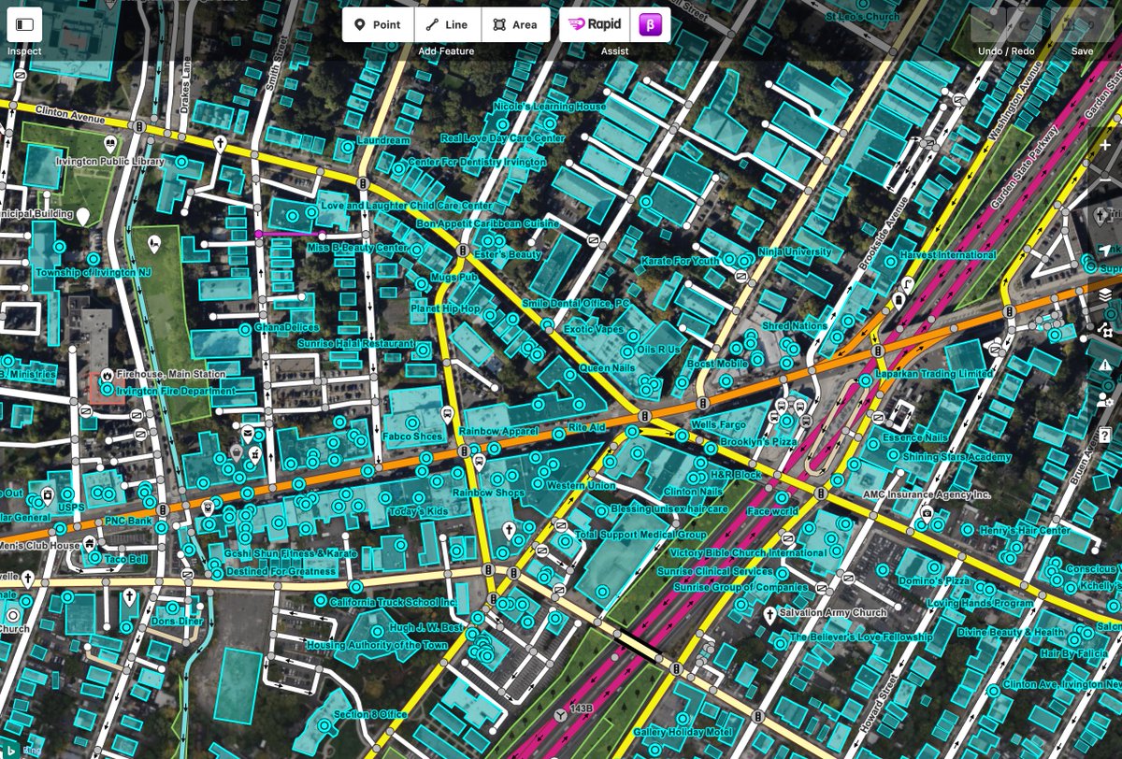Select the PNC Bank label

[128, 520]
